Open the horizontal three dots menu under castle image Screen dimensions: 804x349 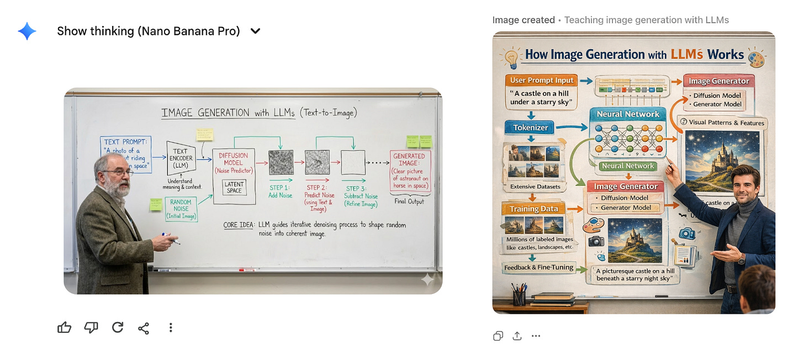pos(536,336)
